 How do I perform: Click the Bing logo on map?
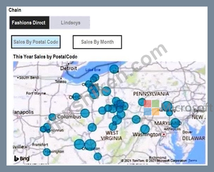[x=22, y=159]
